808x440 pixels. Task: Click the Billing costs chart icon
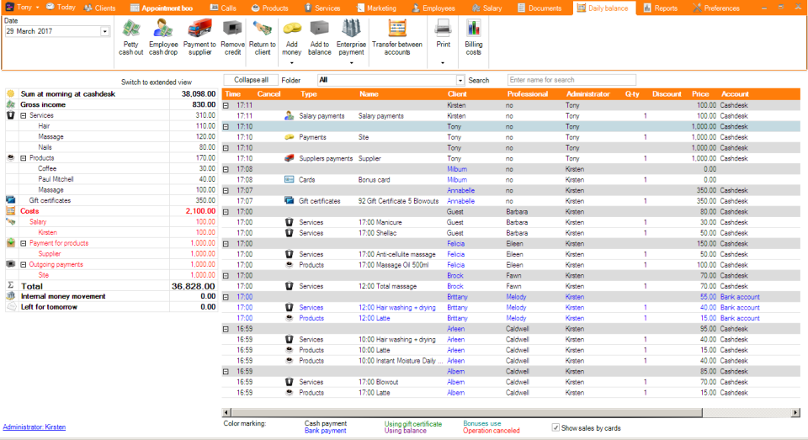pyautogui.click(x=473, y=29)
